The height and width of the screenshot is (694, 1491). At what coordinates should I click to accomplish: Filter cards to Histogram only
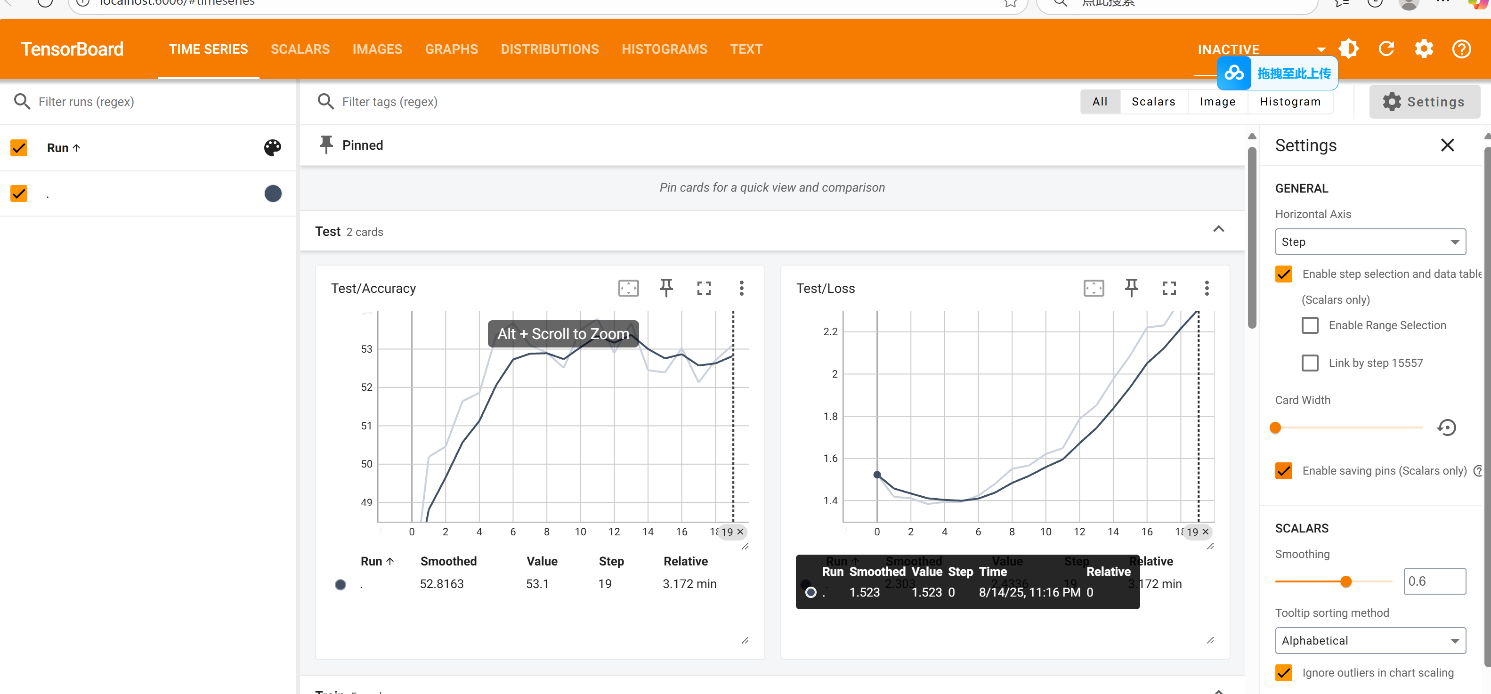pos(1290,101)
